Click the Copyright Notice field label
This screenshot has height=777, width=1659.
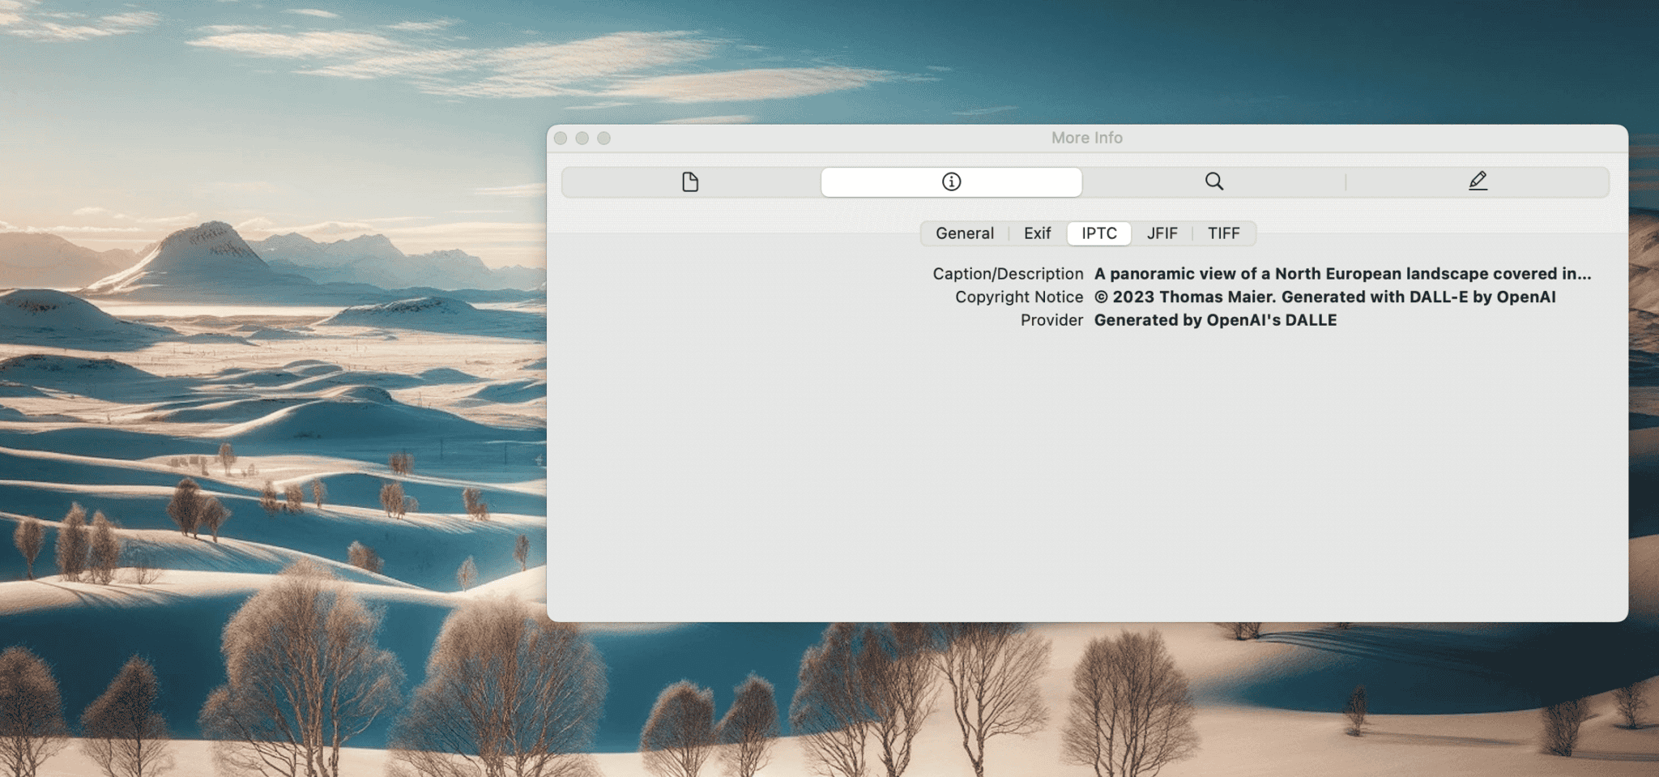(x=1019, y=297)
